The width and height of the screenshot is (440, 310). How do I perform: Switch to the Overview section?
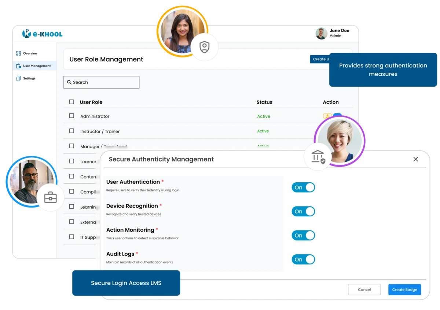point(31,53)
